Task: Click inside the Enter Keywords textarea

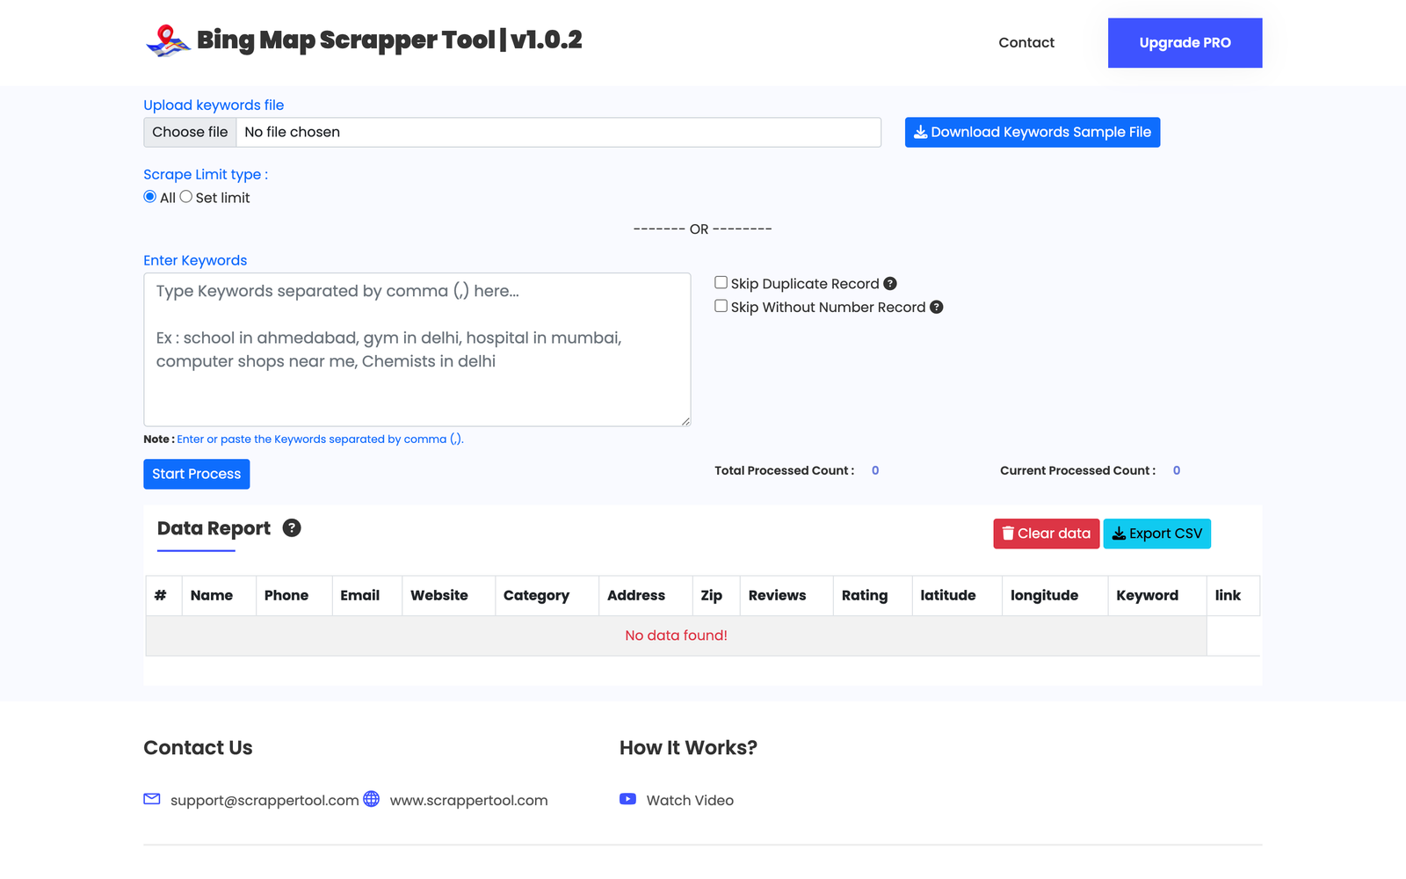Action: click(x=417, y=350)
